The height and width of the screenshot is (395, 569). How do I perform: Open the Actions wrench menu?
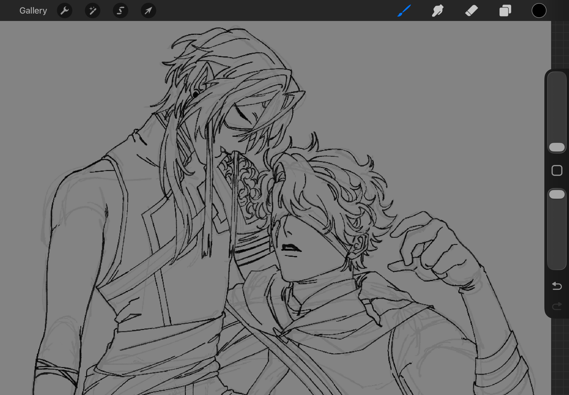tap(65, 11)
